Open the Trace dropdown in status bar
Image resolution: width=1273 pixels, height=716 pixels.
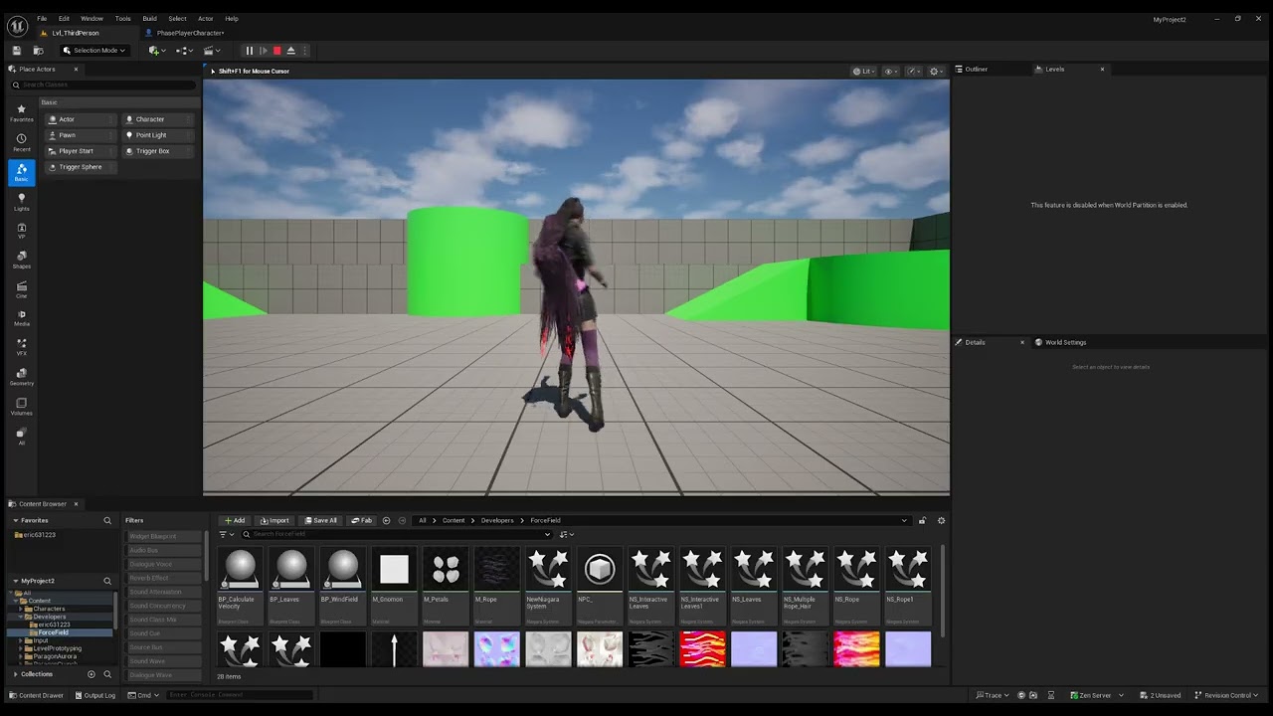(992, 695)
